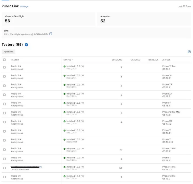Click the Add Filter button
Image resolution: width=193 pixels, height=184 pixels.
(x=8, y=52)
